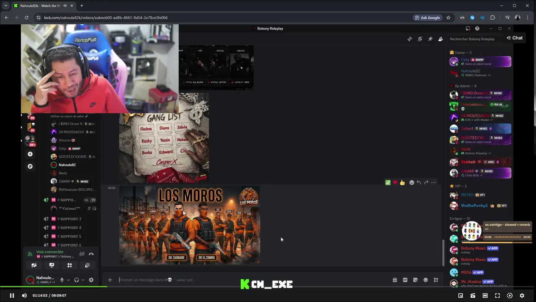Open a new Chrome tab
536x302 pixels.
(82, 5)
